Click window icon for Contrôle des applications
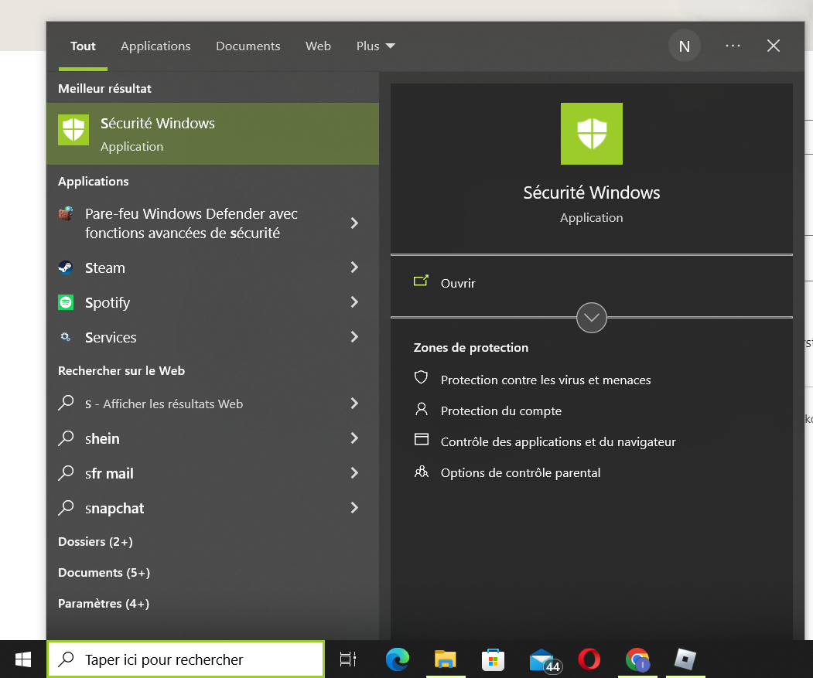The width and height of the screenshot is (813, 678). tap(422, 440)
